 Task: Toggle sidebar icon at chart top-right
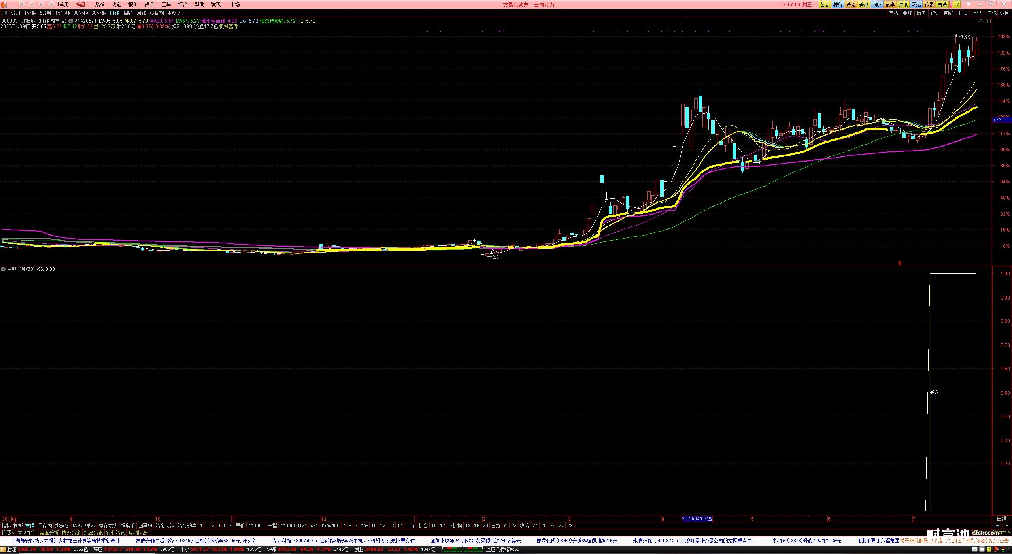[988, 21]
